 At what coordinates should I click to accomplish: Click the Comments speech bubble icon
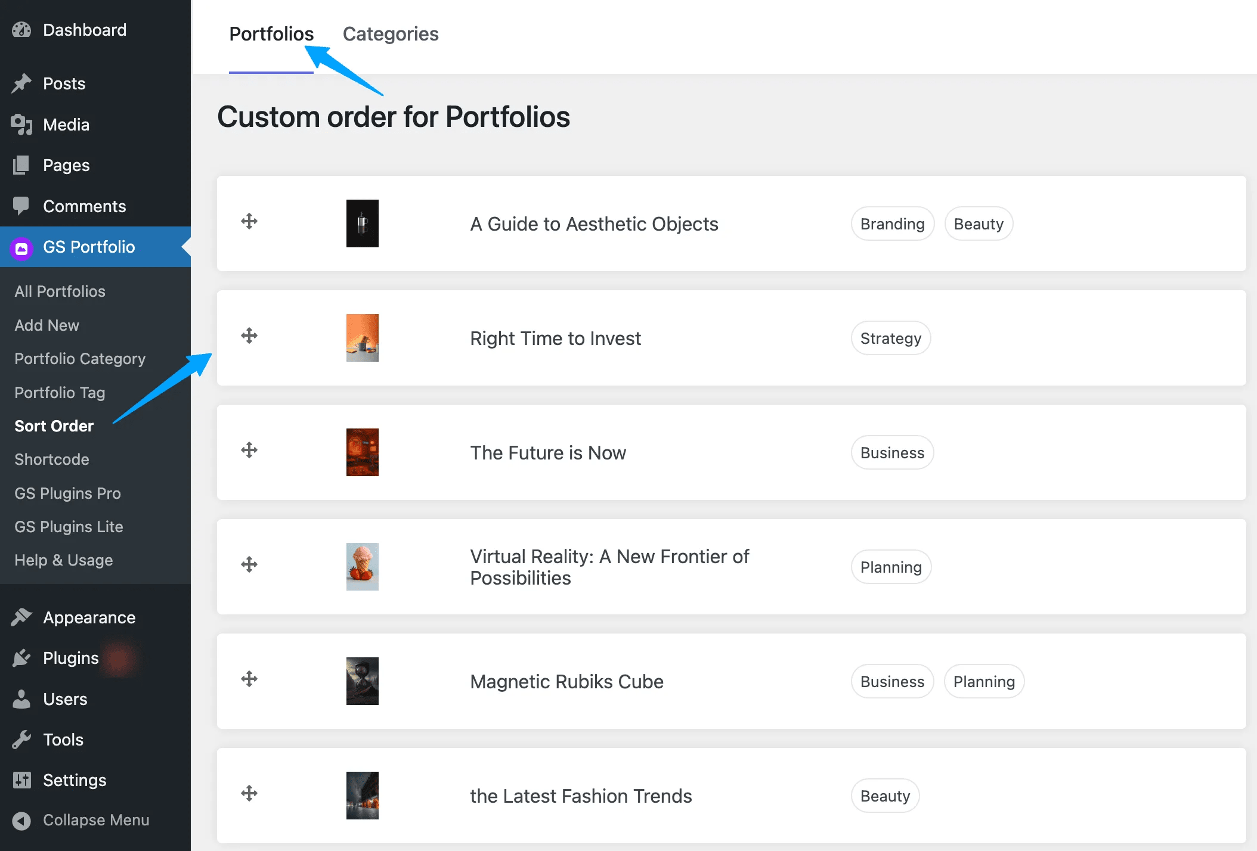click(21, 206)
